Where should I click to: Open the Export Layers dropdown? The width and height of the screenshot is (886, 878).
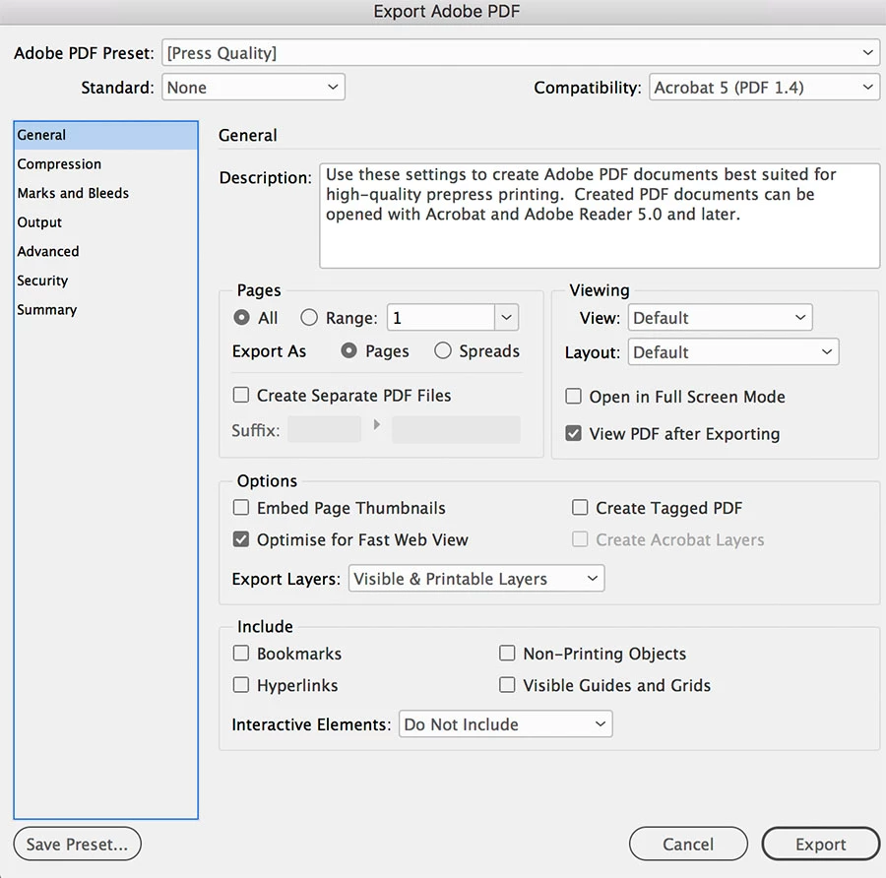click(476, 579)
